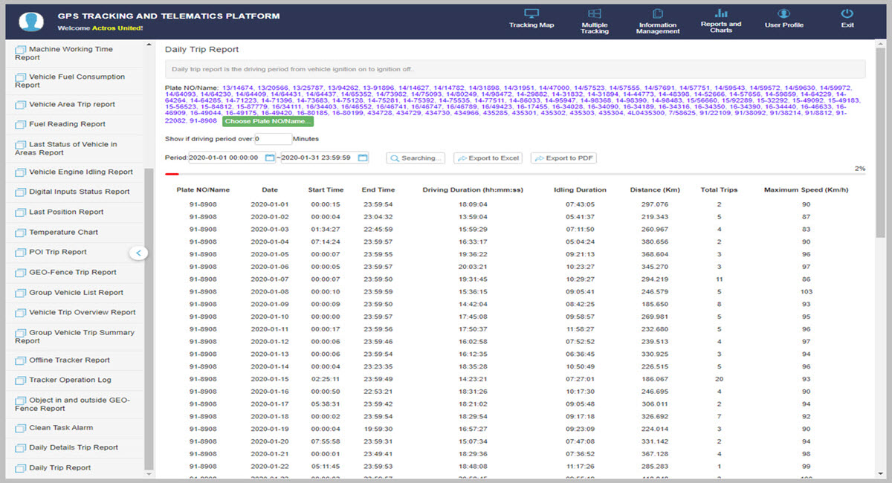This screenshot has width=892, height=483.
Task: Click the Exit power icon
Action: click(847, 14)
